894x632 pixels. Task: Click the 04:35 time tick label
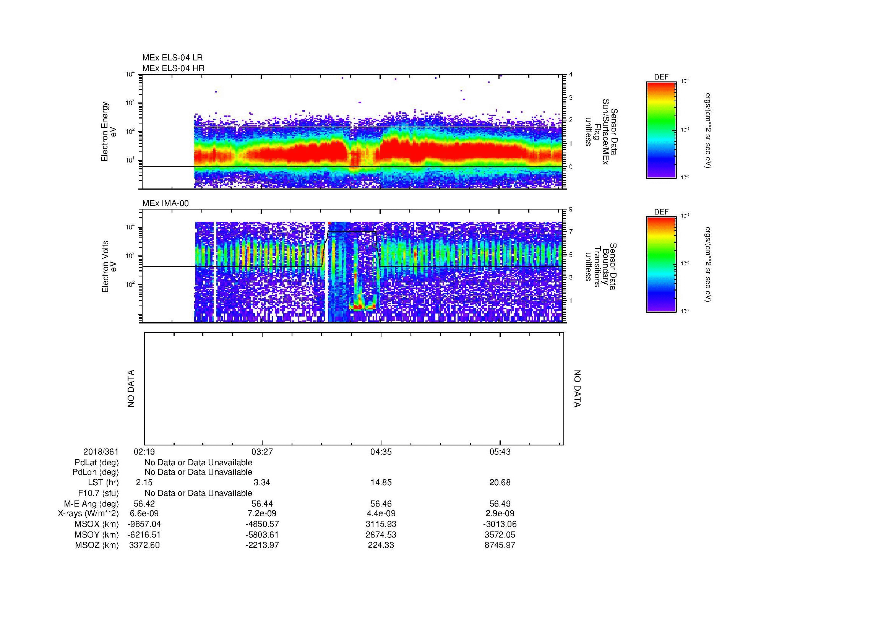381,452
